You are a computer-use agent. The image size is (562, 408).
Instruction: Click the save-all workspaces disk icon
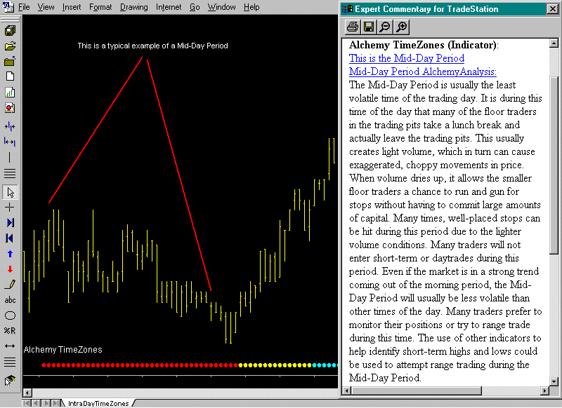(x=10, y=30)
